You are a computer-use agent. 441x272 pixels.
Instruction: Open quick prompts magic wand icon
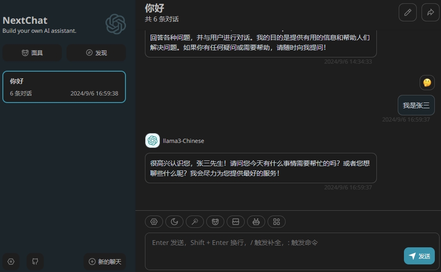tap(195, 221)
